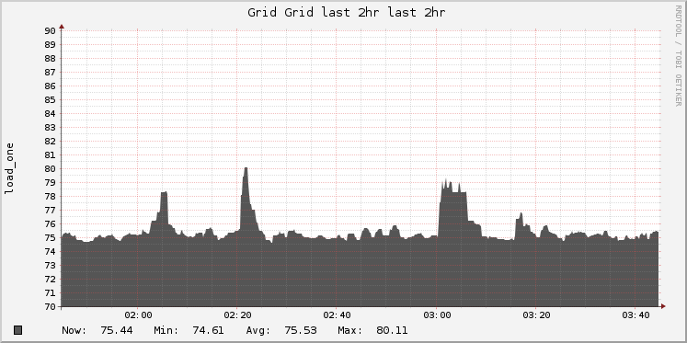Viewport: 687px width, 343px height.
Task: Click the red arrow atop the y-axis
Action: [62, 27]
